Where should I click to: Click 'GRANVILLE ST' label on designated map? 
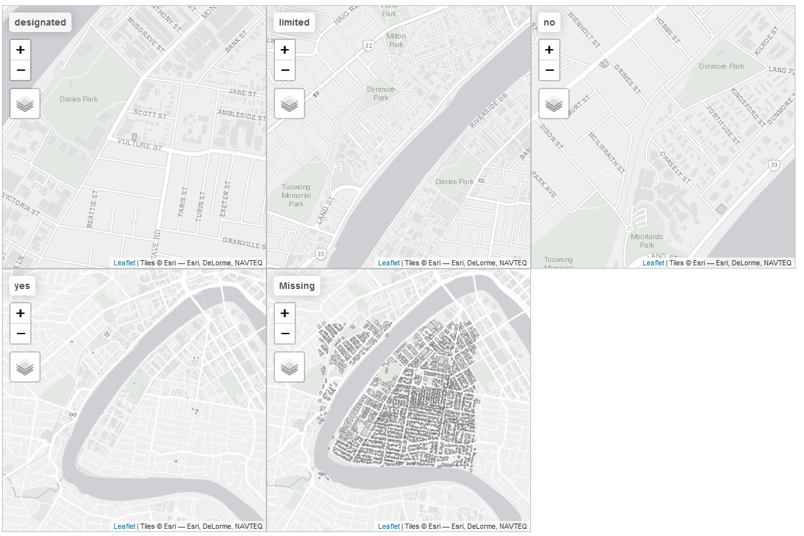243,244
